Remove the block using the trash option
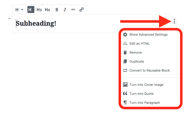 (135, 53)
